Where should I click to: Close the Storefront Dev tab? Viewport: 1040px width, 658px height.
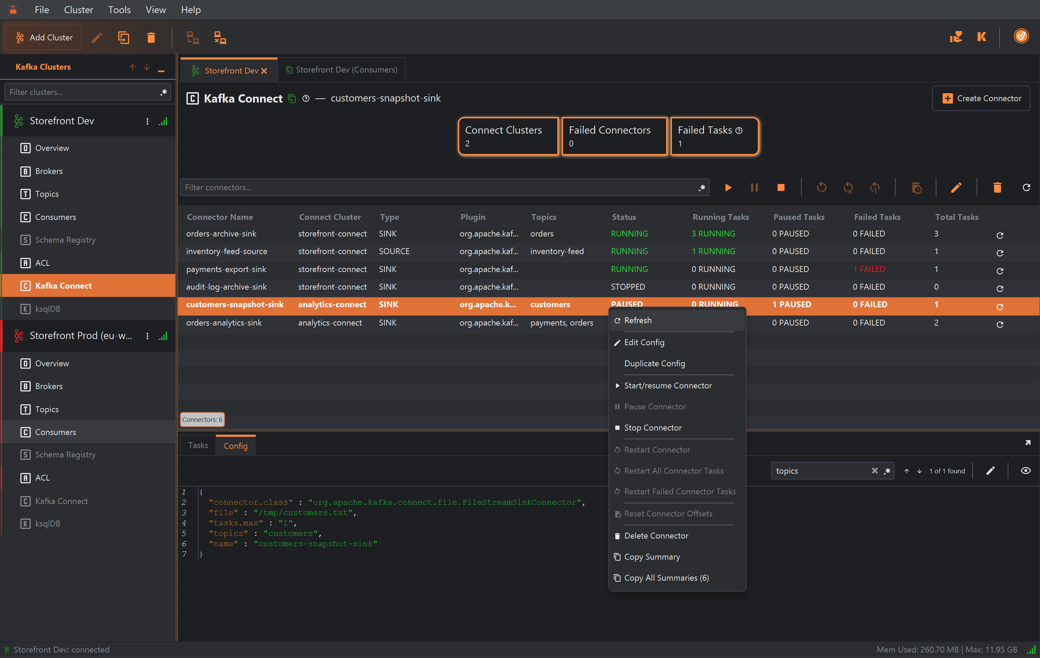264,71
